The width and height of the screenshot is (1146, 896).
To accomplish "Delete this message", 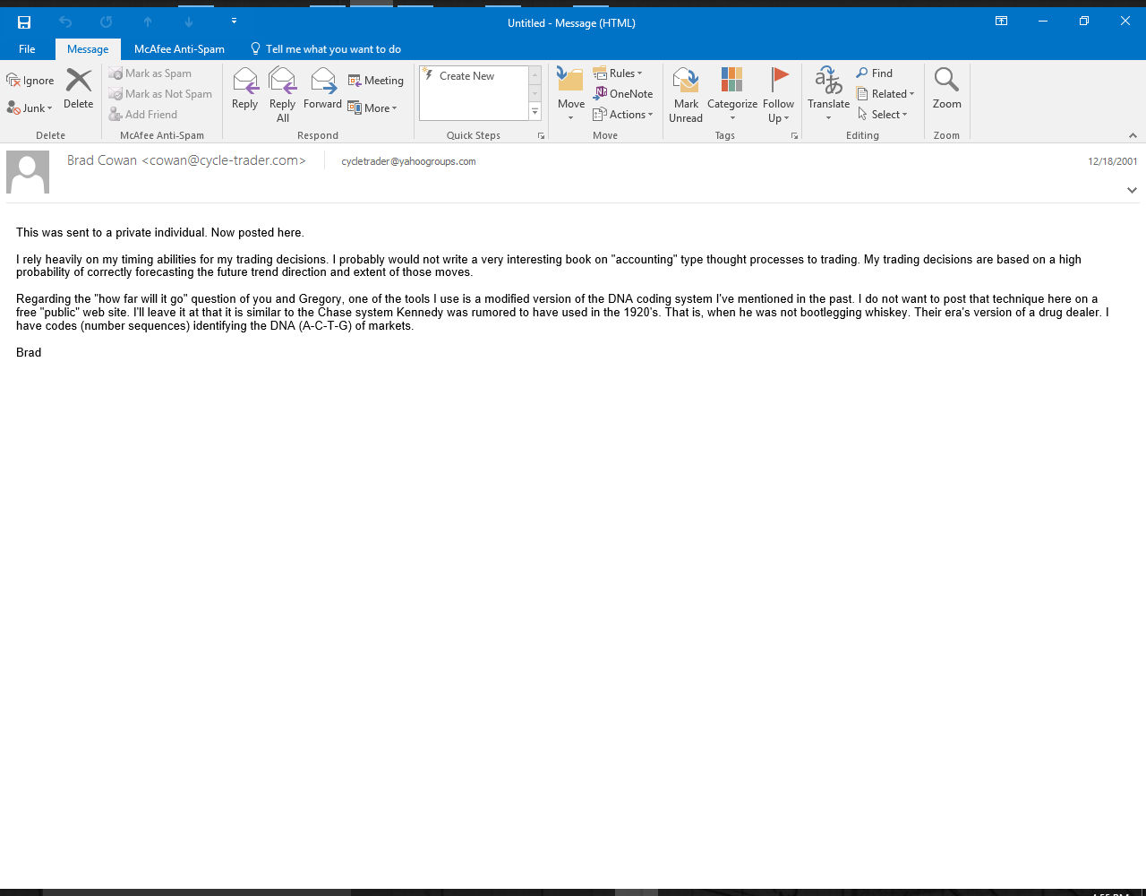I will point(79,90).
